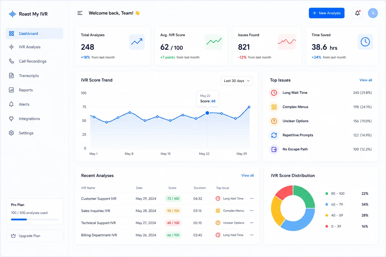386x257 pixels.
Task: Open Call Recordings in the sidebar
Action: coord(34,61)
